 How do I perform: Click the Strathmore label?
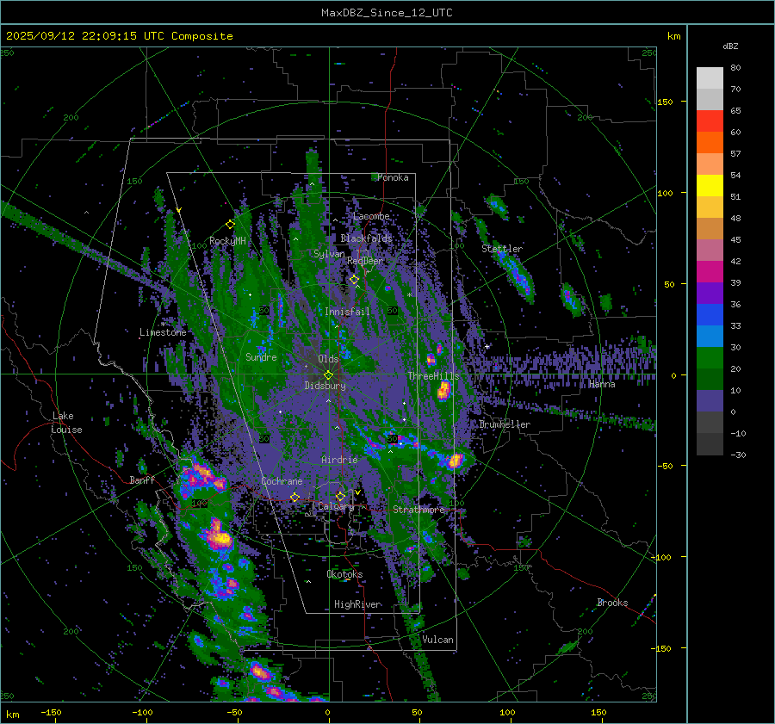(x=418, y=510)
